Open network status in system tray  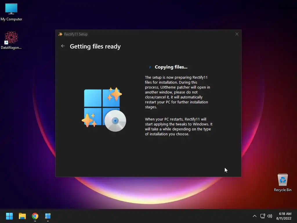[x=262, y=216]
